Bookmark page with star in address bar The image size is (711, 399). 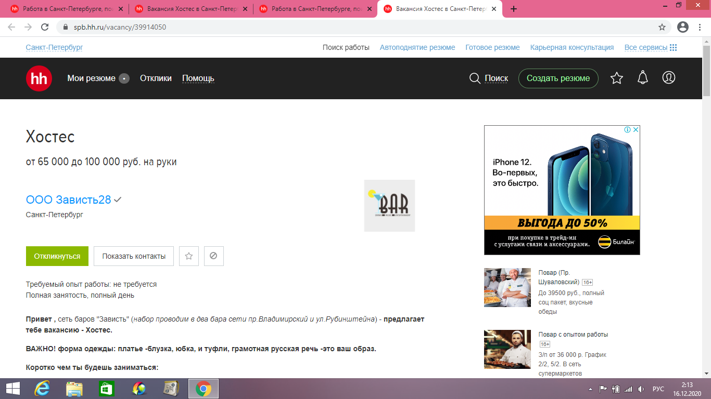662,27
